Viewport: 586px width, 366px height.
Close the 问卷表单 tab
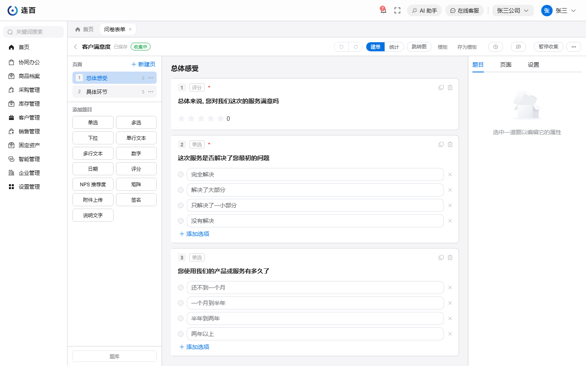(x=130, y=29)
